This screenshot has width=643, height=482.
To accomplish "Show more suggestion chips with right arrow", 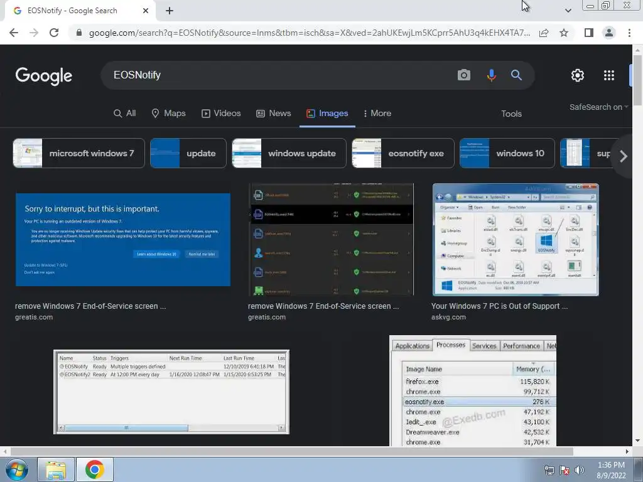I will coord(624,156).
